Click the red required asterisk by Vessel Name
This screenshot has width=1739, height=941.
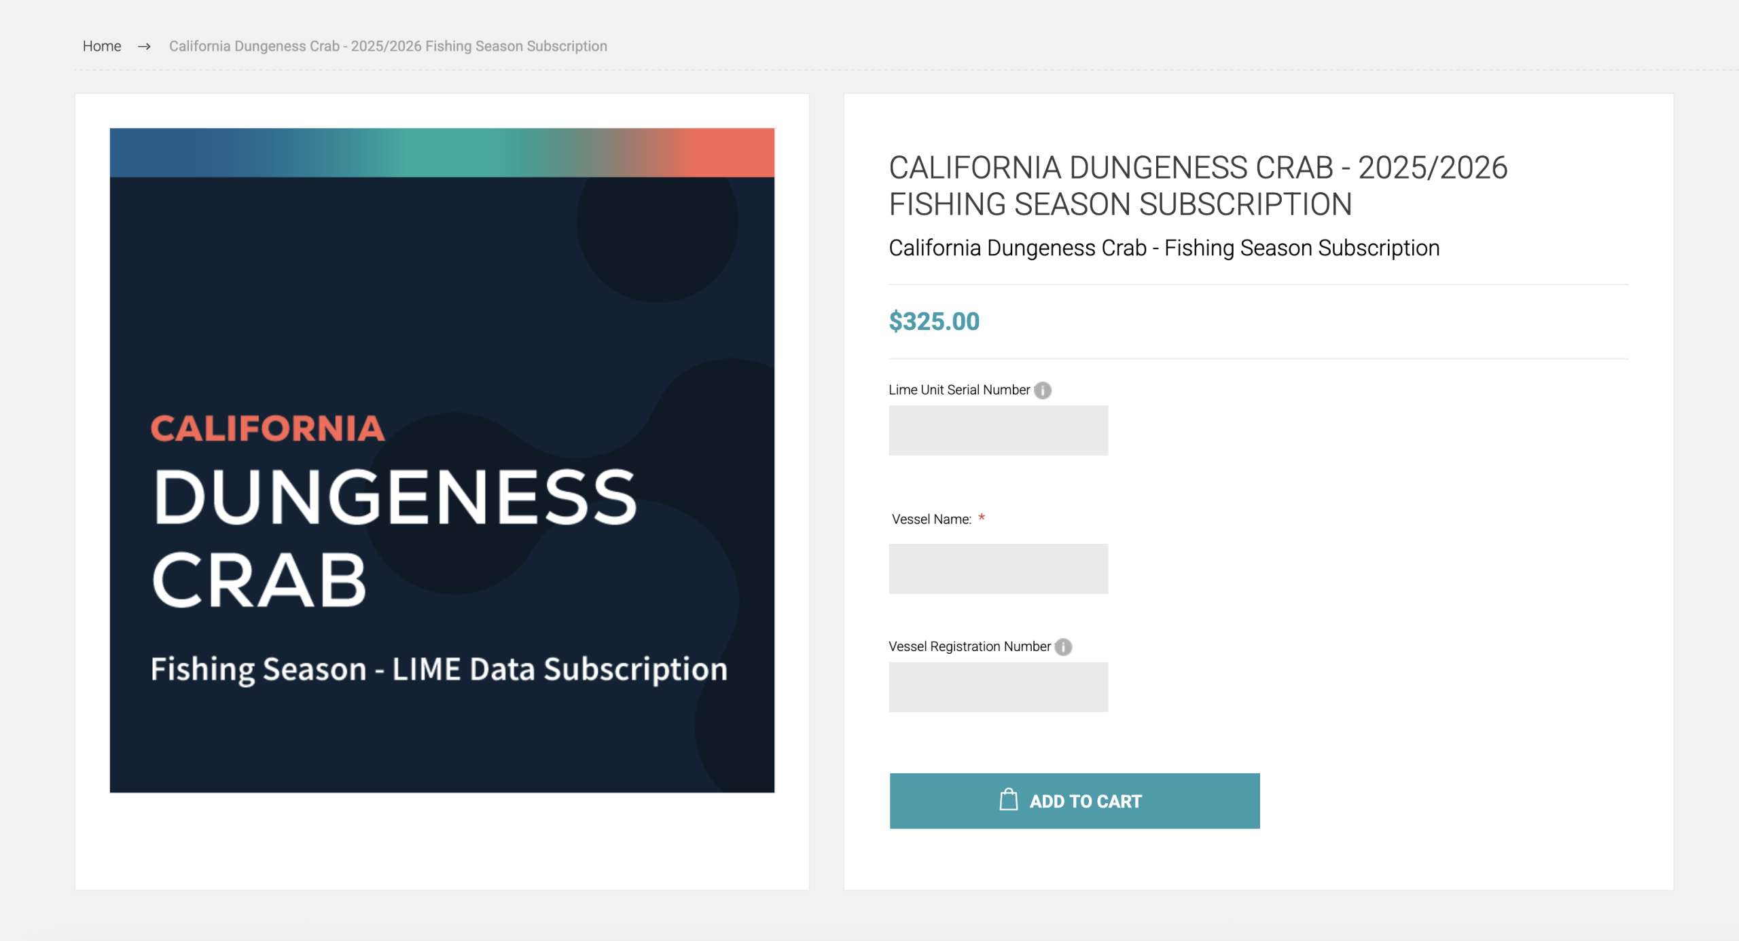point(982,518)
